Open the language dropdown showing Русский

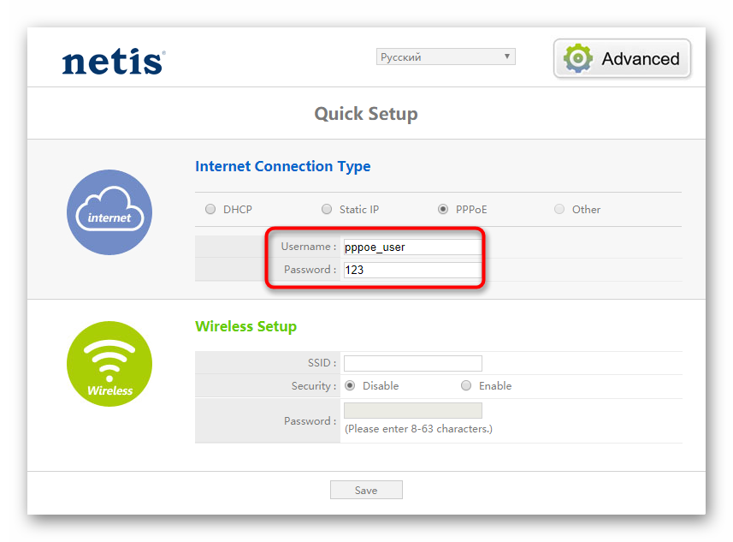[x=445, y=57]
